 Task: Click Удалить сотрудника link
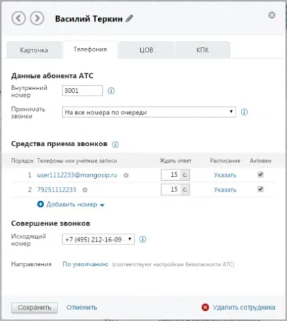(x=244, y=307)
